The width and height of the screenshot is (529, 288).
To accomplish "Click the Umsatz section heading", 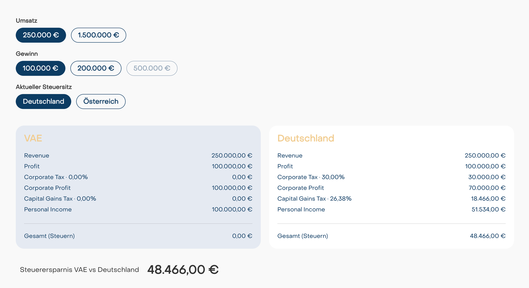I will [26, 20].
